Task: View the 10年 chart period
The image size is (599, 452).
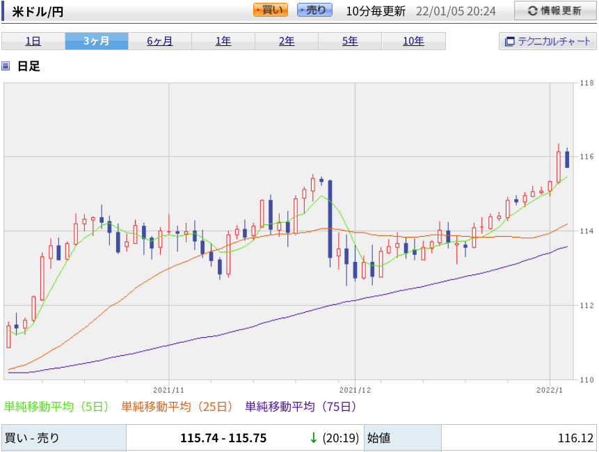Action: 413,41
